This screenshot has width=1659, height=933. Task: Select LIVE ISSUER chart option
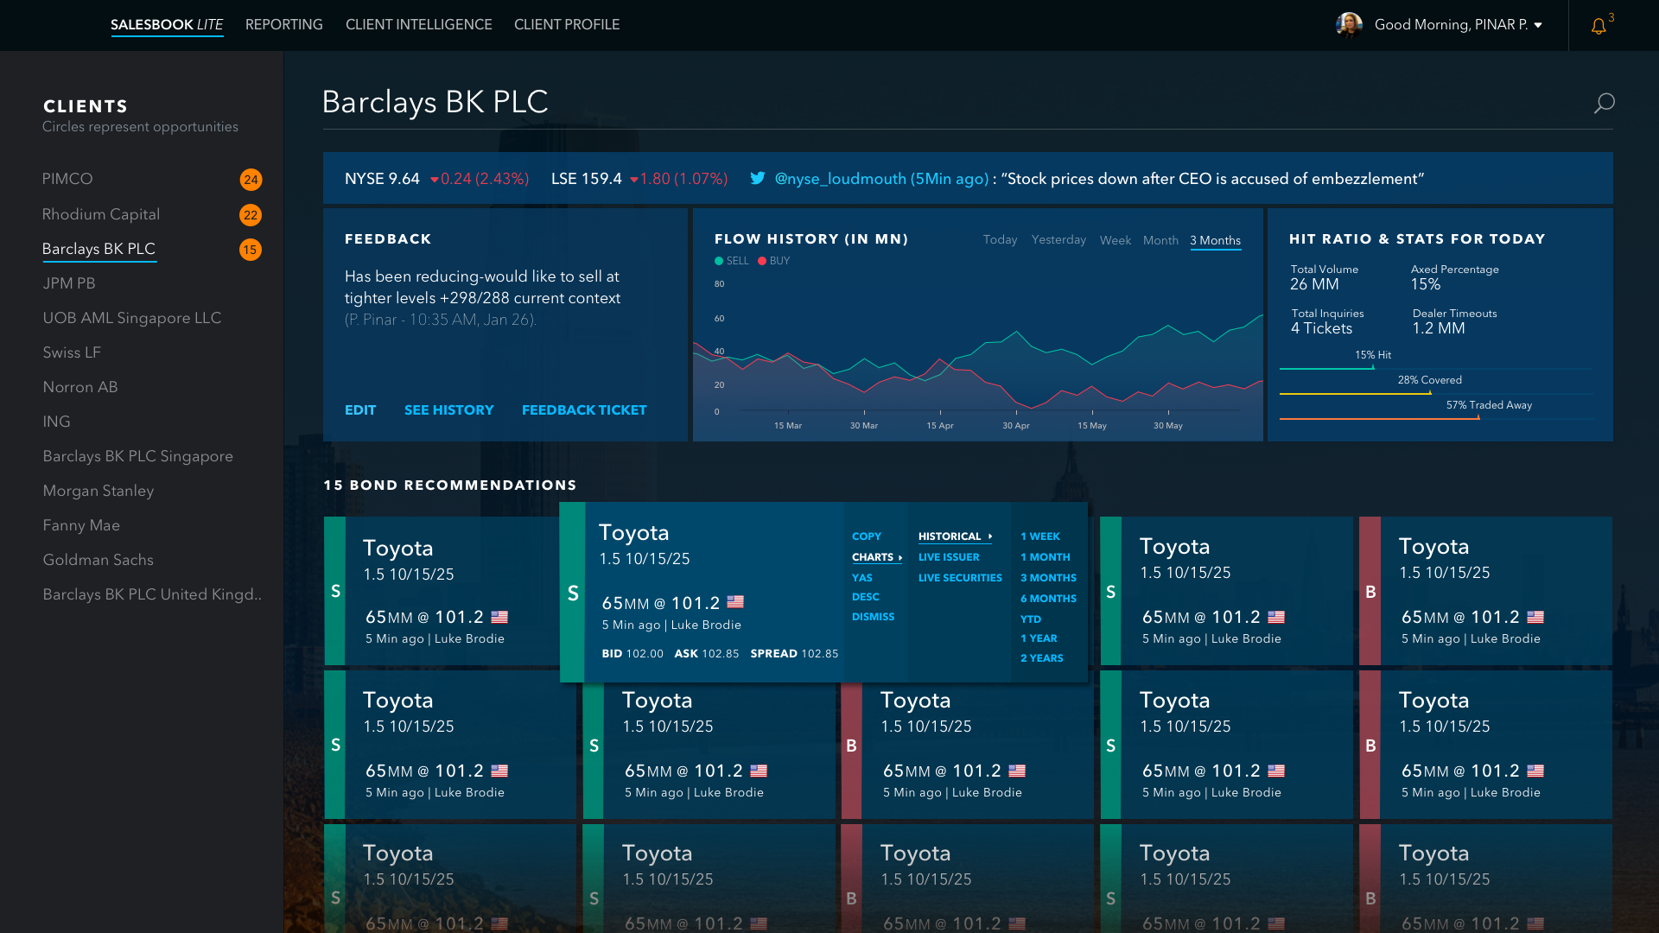pyautogui.click(x=949, y=557)
